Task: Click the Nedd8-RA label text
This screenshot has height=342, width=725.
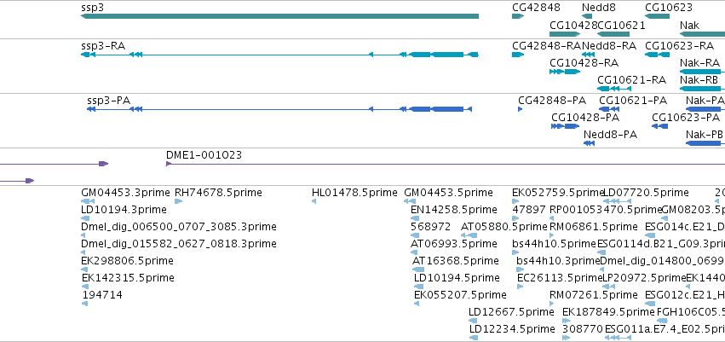Action: 609,46
